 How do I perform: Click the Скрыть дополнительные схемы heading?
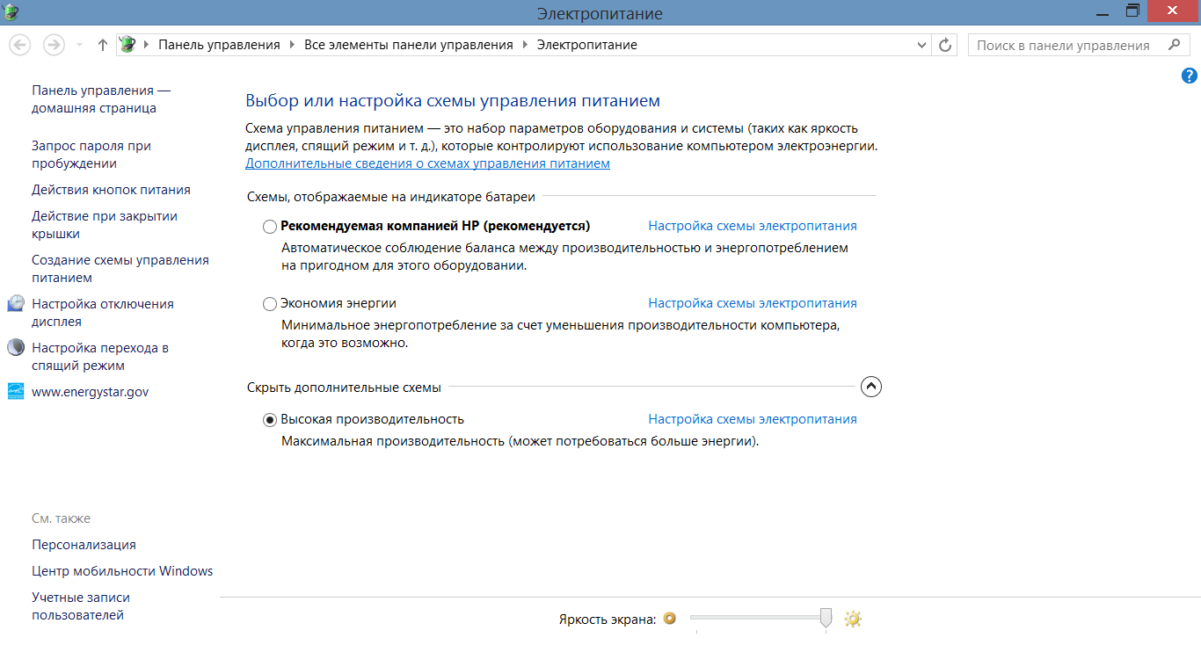[343, 387]
